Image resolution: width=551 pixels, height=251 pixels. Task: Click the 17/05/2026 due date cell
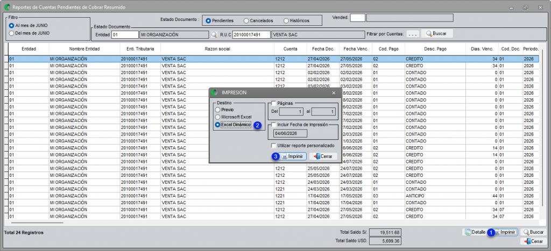point(356,196)
